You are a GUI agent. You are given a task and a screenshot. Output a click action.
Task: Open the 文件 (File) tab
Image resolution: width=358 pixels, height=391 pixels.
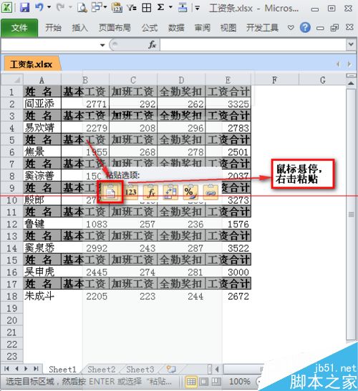click(x=19, y=27)
